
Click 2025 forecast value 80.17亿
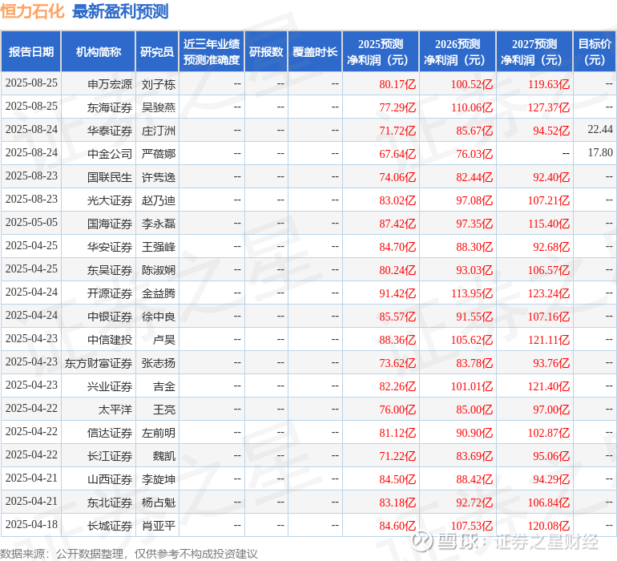click(x=397, y=84)
